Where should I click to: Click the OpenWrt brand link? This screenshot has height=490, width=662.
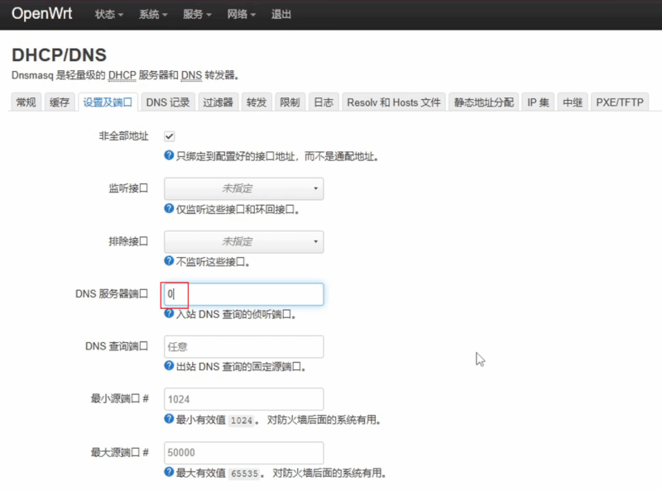tap(41, 14)
